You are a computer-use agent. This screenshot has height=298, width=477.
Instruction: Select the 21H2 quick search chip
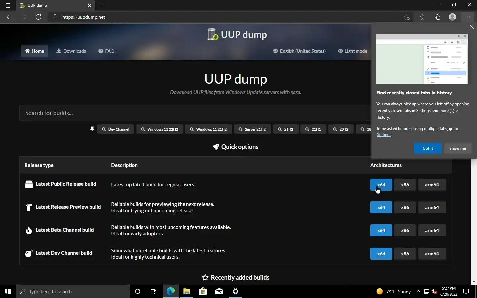(x=286, y=129)
